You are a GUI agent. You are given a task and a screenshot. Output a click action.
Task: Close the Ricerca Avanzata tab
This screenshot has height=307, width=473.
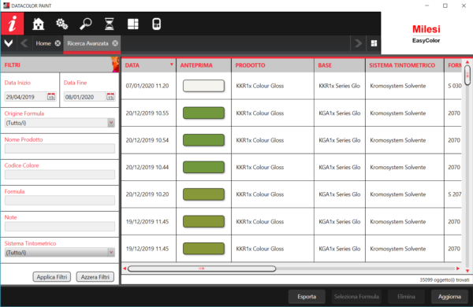[115, 43]
